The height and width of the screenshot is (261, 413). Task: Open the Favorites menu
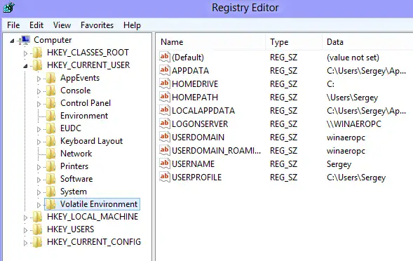coord(97,25)
